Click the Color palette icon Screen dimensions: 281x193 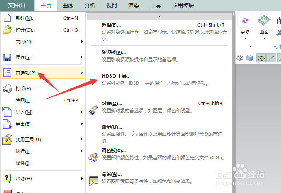click(93, 158)
